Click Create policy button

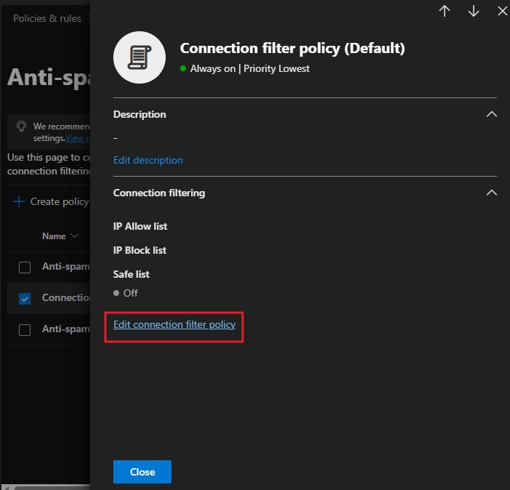point(51,201)
